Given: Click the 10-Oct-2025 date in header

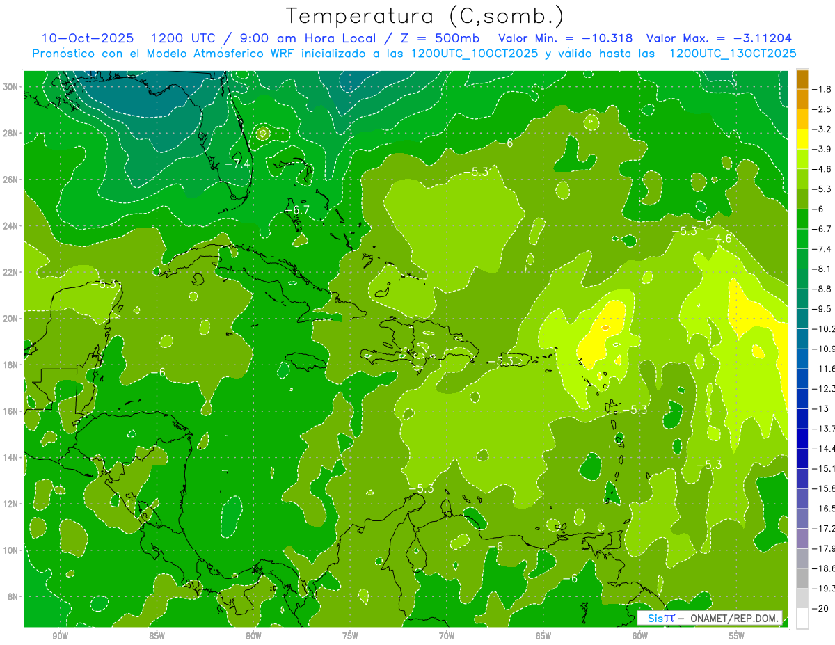Looking at the screenshot, I should pyautogui.click(x=85, y=38).
